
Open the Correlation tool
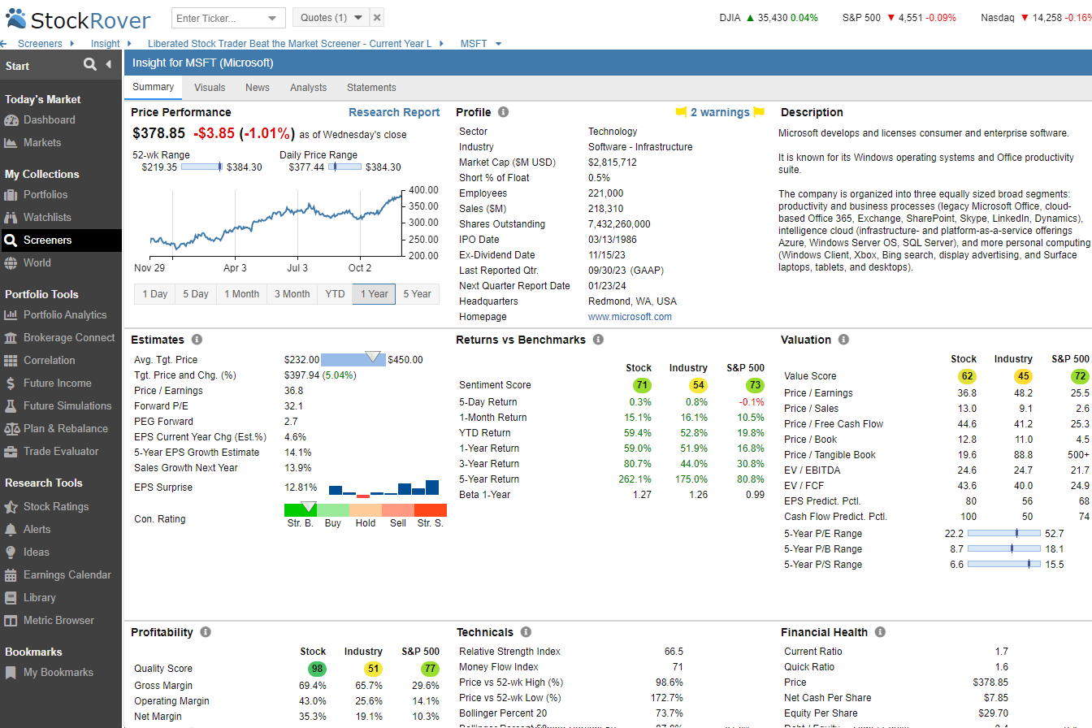(49, 360)
